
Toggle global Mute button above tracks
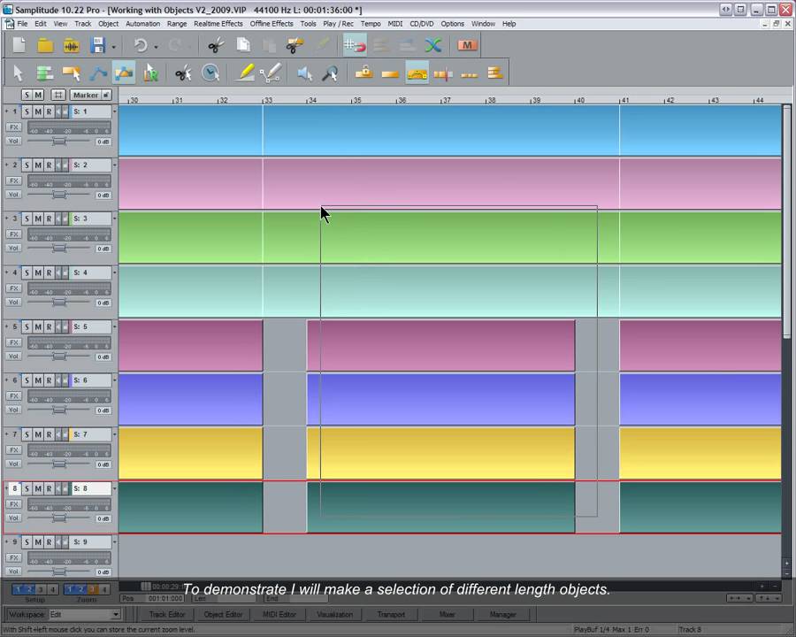tap(38, 95)
